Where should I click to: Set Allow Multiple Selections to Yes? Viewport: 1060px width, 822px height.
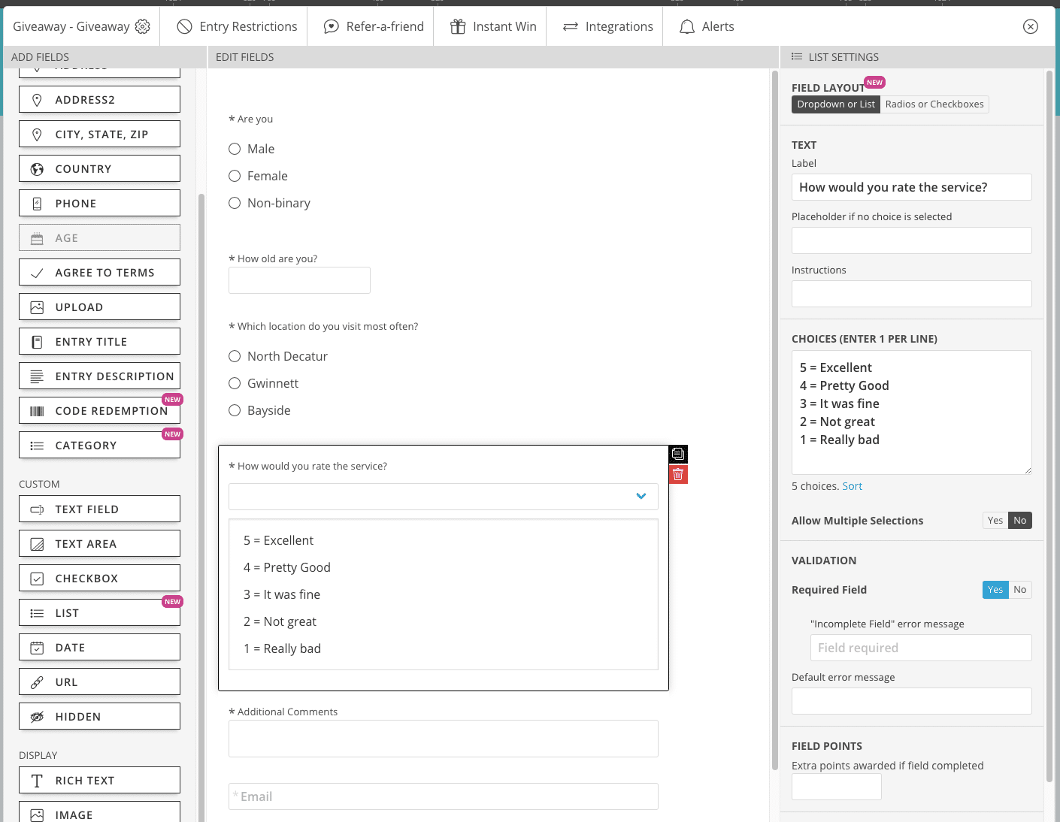(995, 521)
